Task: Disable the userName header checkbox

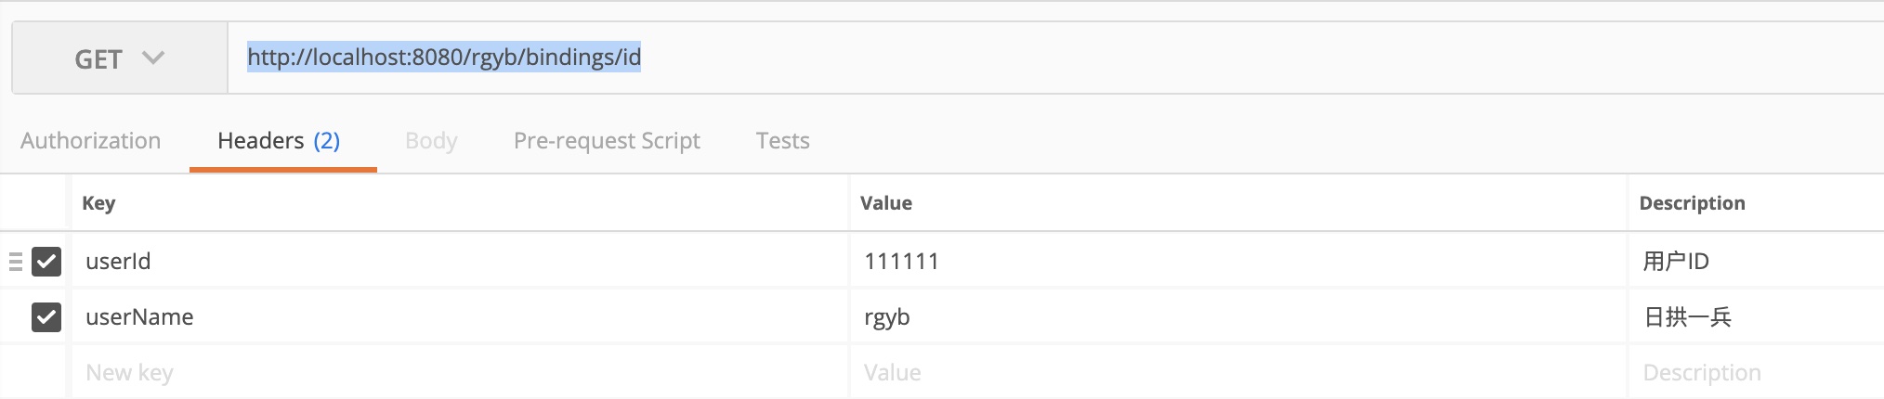Action: tap(46, 317)
